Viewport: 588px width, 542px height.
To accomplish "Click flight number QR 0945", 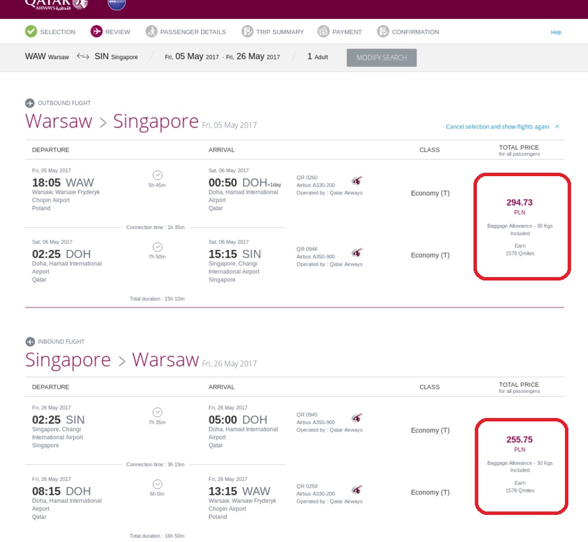I will click(307, 415).
